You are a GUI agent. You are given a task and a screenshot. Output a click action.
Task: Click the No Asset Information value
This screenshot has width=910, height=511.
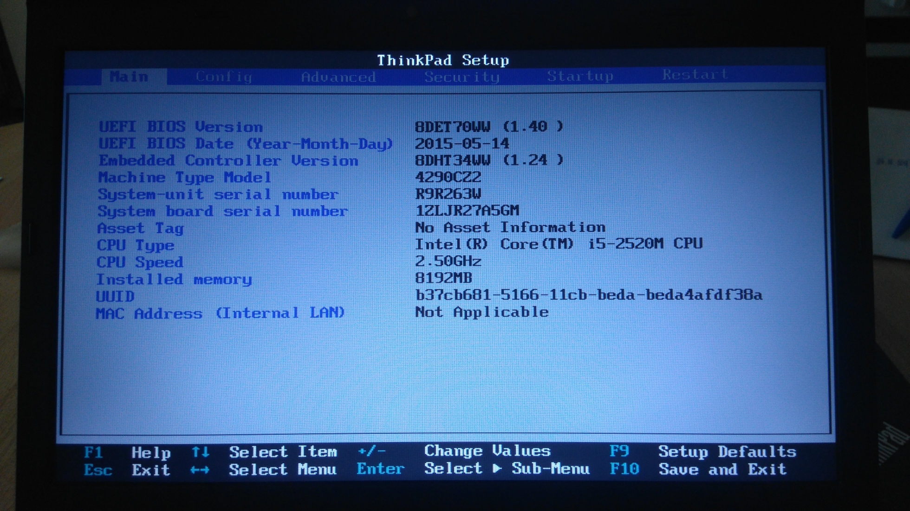coord(510,227)
